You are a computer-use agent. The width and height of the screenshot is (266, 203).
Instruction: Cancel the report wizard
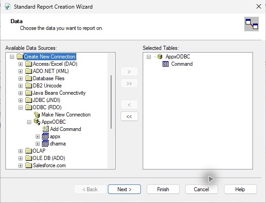click(x=201, y=189)
